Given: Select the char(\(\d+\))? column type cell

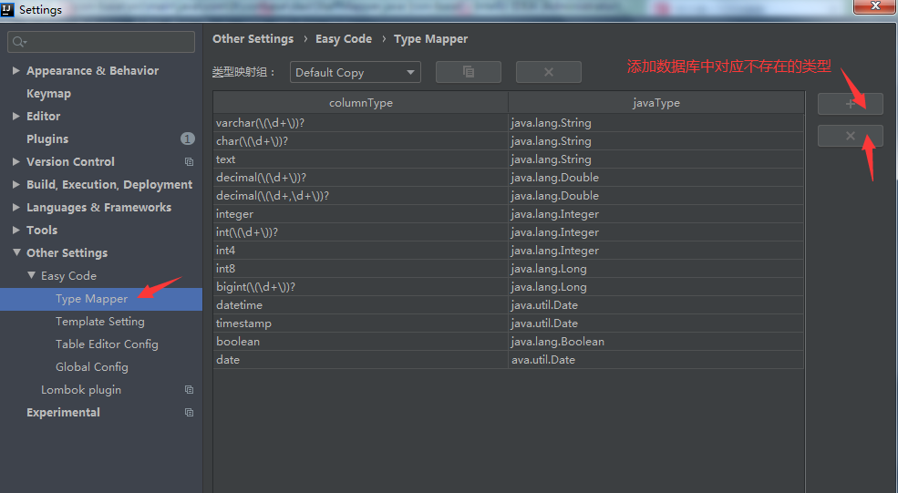Looking at the screenshot, I should pyautogui.click(x=361, y=141).
